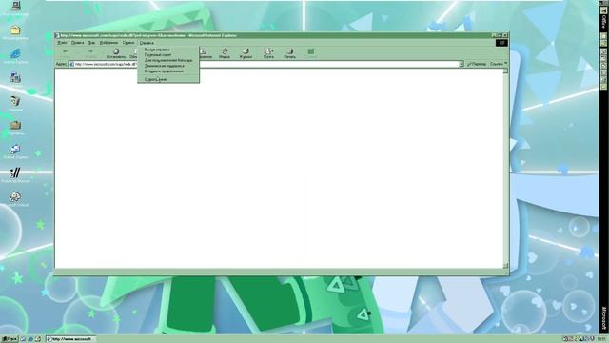Image resolution: width=609 pixels, height=343 pixels.
Task: Open the Правка menu
Action: pyautogui.click(x=77, y=42)
